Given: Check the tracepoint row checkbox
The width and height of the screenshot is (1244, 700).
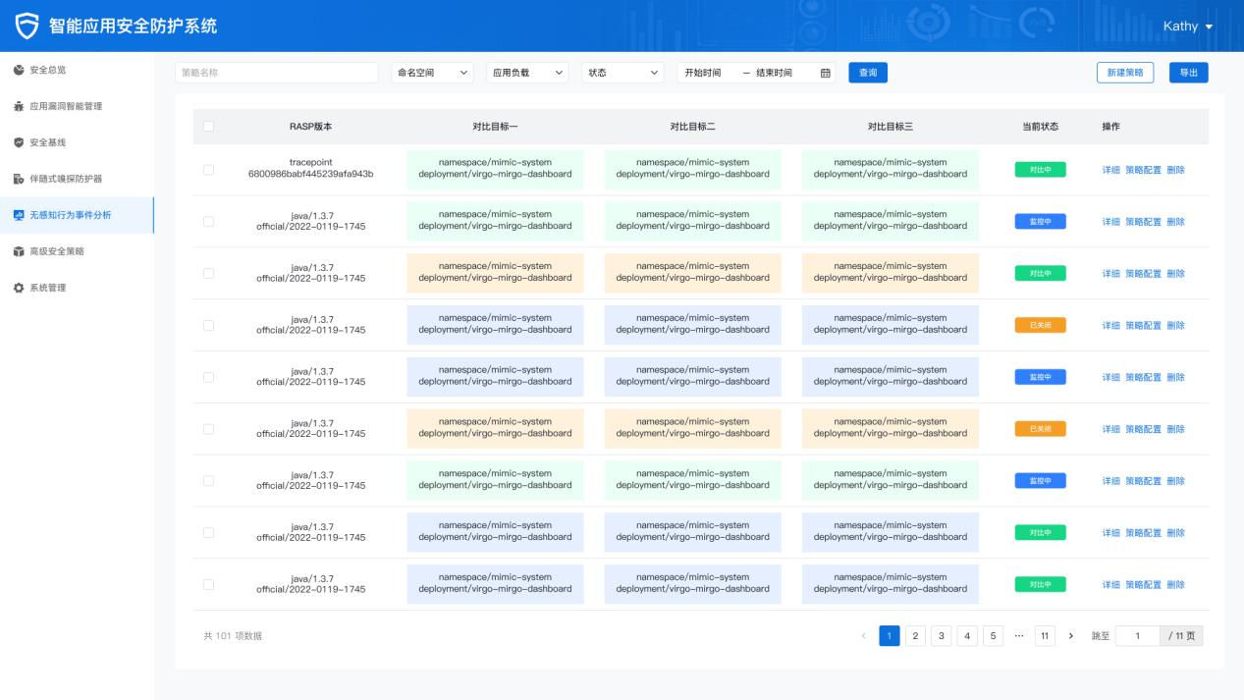Looking at the screenshot, I should tap(208, 170).
